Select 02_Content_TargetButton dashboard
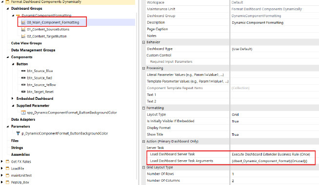The image size is (319, 185). 47,36
